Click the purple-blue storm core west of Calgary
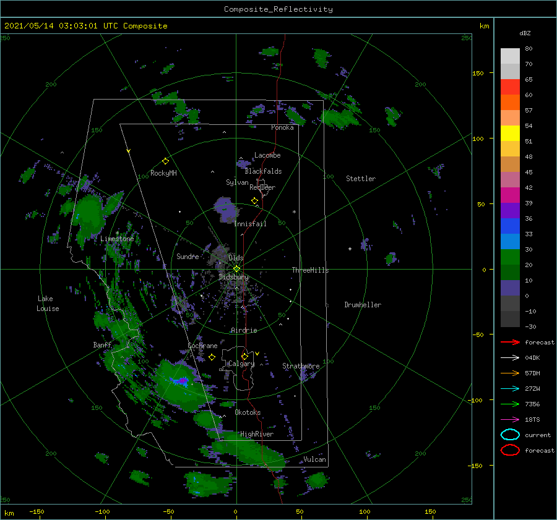Viewport: 557px width, 520px height. coord(181,380)
